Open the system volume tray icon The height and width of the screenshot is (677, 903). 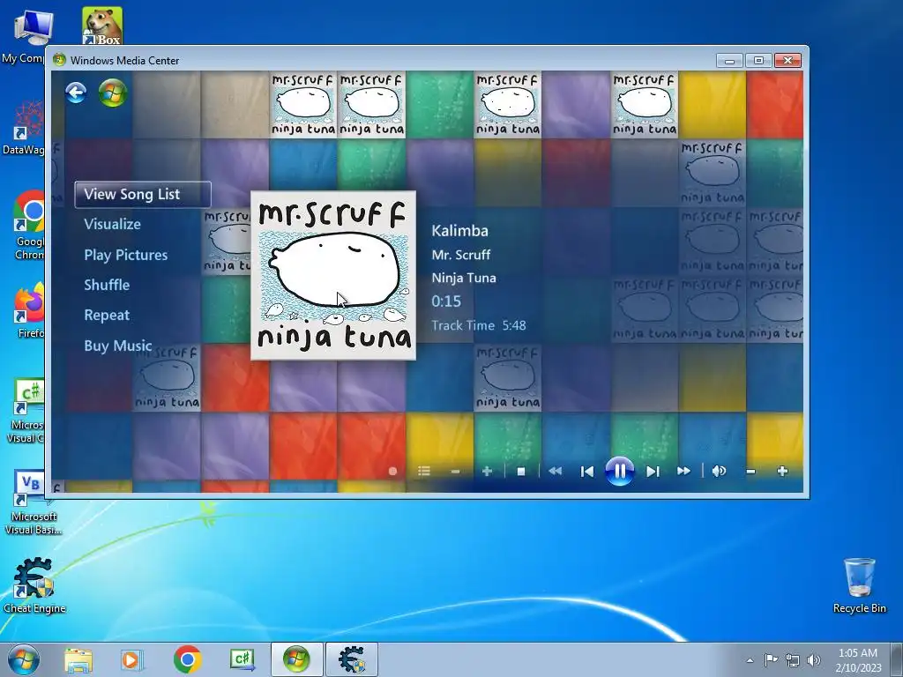pos(813,660)
